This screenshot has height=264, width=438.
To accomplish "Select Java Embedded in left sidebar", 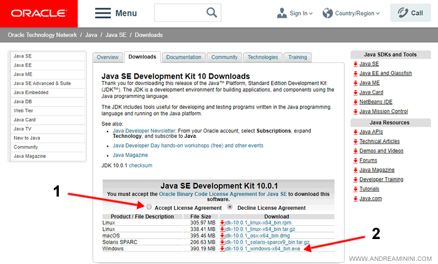I will point(31,92).
